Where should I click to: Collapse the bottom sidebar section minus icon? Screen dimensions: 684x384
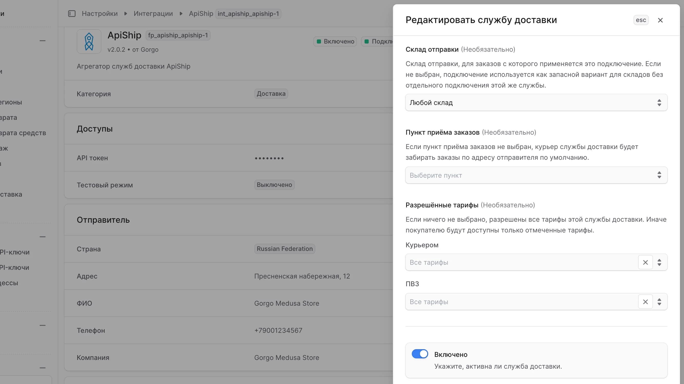coord(43,368)
